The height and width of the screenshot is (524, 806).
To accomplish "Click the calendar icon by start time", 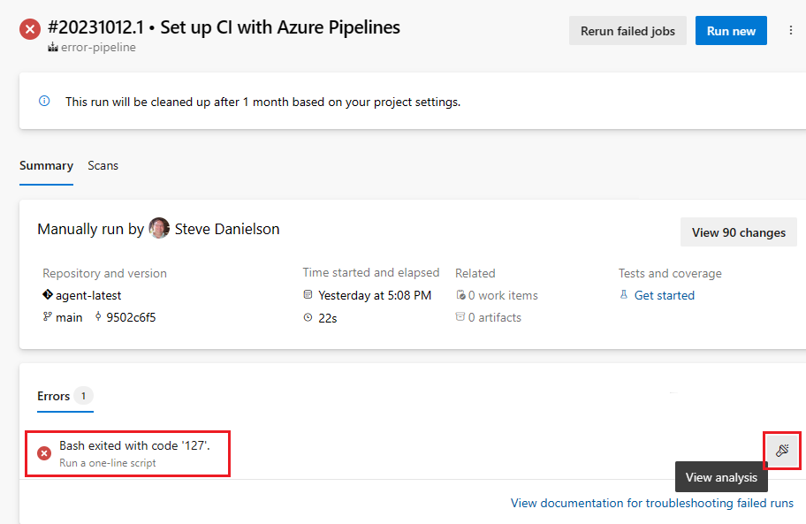I will coord(308,295).
